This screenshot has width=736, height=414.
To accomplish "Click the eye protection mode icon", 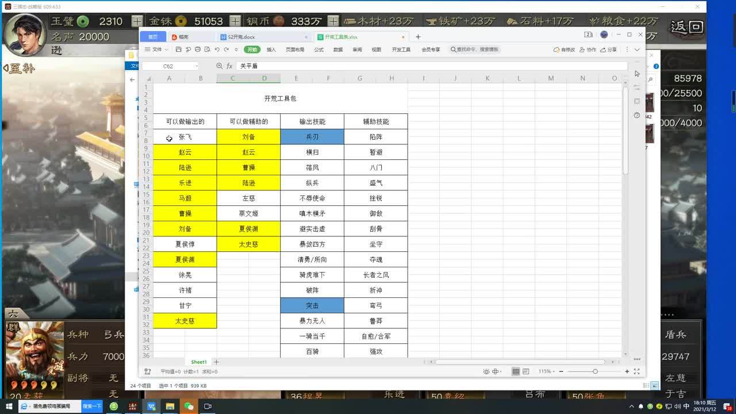I will click(486, 371).
